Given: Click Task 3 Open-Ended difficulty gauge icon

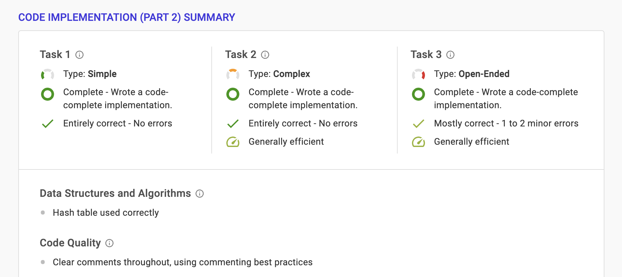Looking at the screenshot, I should pyautogui.click(x=418, y=75).
